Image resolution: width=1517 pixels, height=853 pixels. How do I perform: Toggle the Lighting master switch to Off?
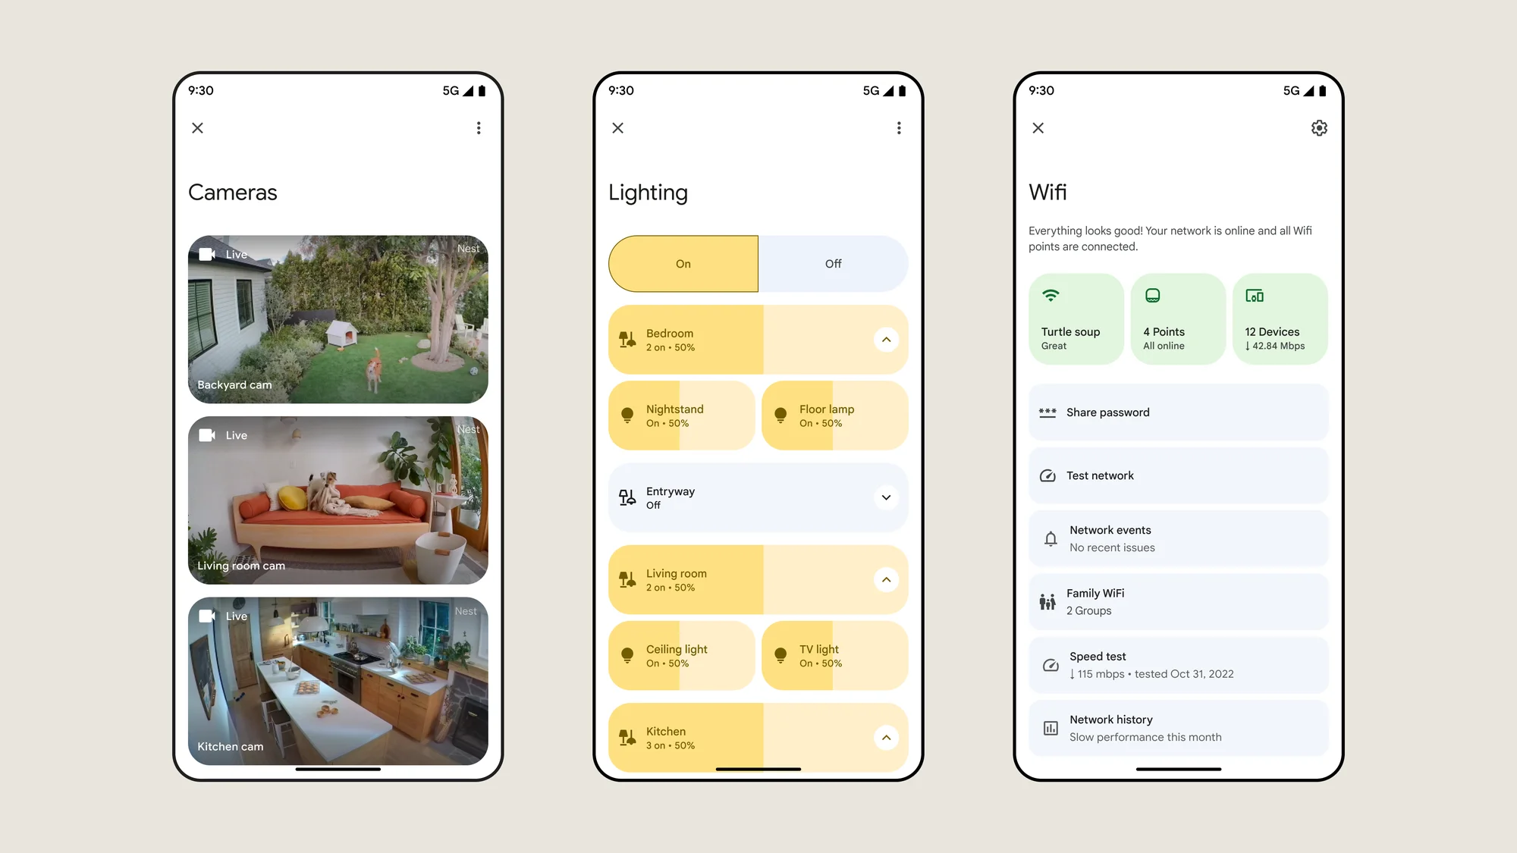coord(833,262)
